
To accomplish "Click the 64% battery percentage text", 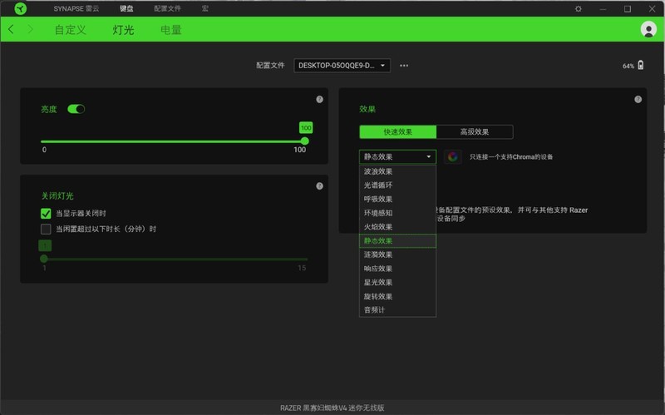I will pyautogui.click(x=628, y=66).
